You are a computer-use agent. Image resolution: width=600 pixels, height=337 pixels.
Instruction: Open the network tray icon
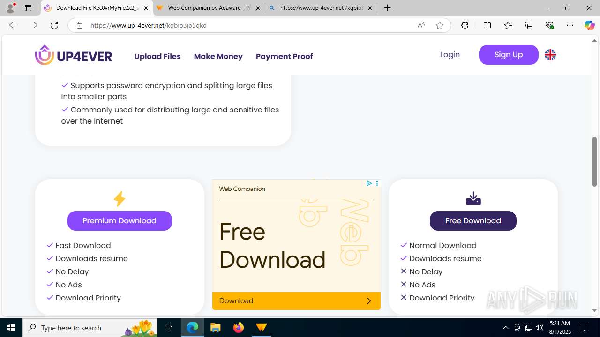coord(528,328)
